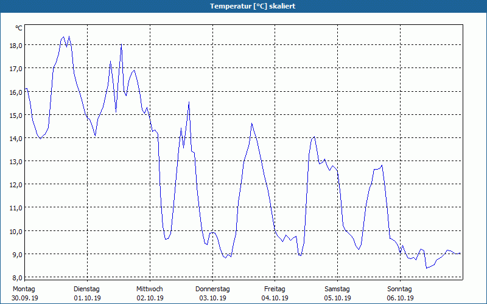
Task: Click the °C unit label
Action: [19, 28]
